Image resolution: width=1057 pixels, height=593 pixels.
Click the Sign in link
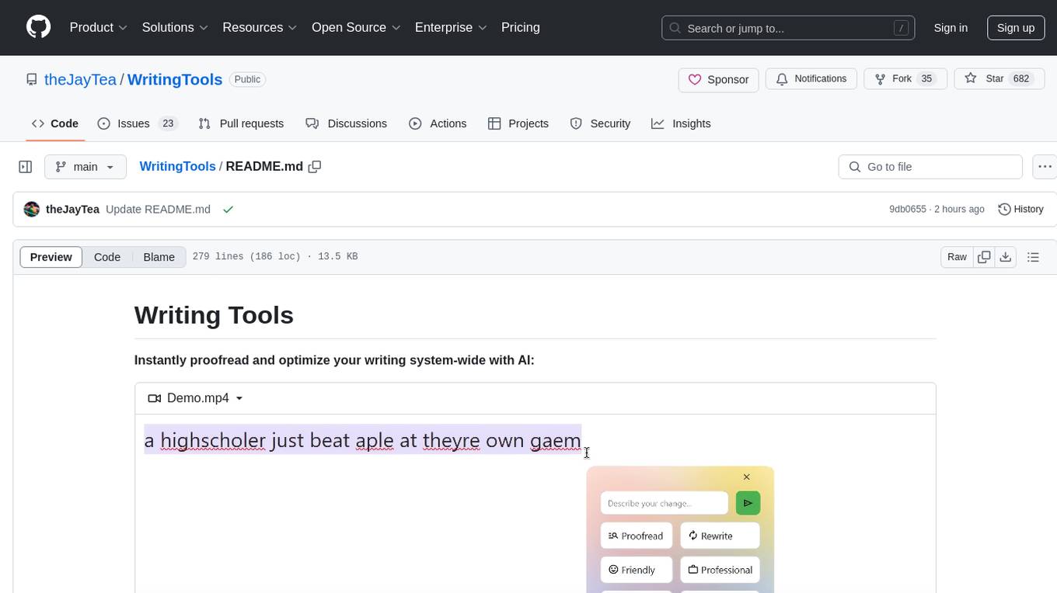tap(951, 28)
